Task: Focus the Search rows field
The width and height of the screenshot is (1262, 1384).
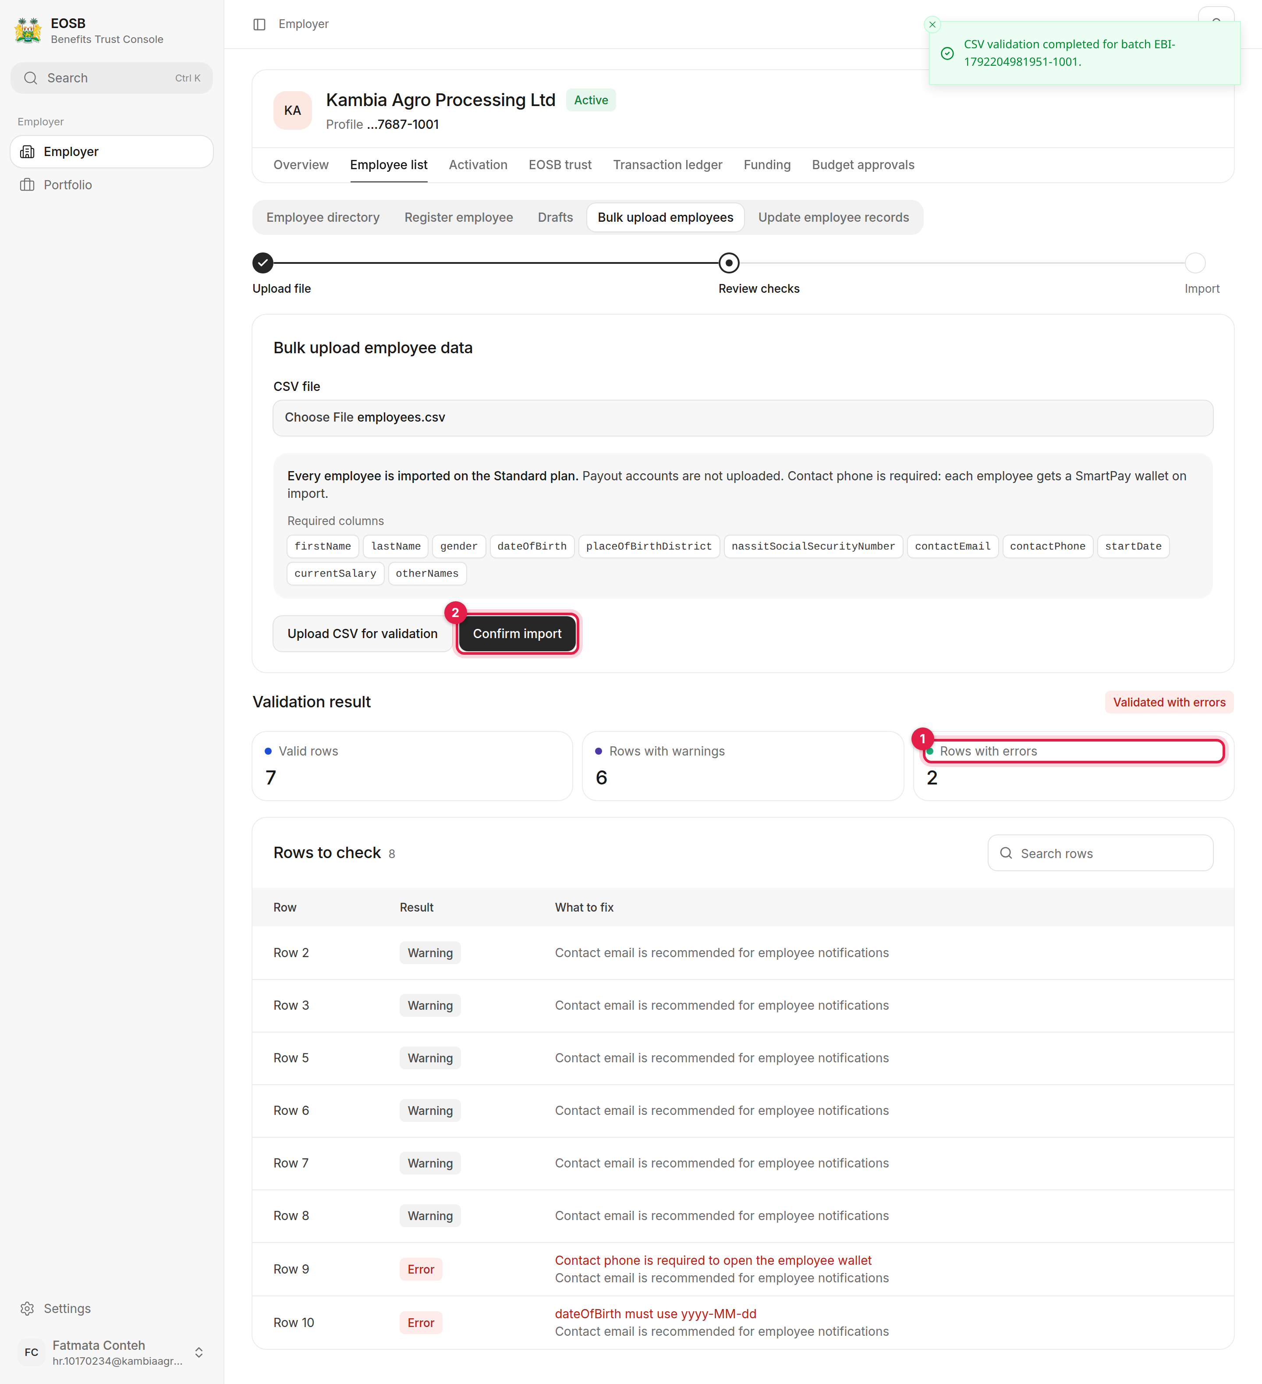Action: tap(1100, 853)
